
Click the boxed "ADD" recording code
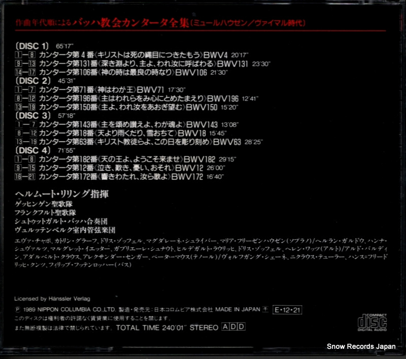click(233, 327)
